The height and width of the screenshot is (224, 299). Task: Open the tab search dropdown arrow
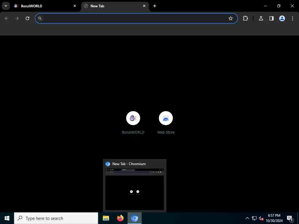(6, 6)
